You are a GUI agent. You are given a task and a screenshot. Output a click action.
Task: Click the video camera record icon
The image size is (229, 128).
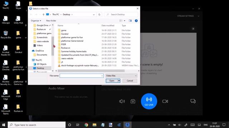165,101
